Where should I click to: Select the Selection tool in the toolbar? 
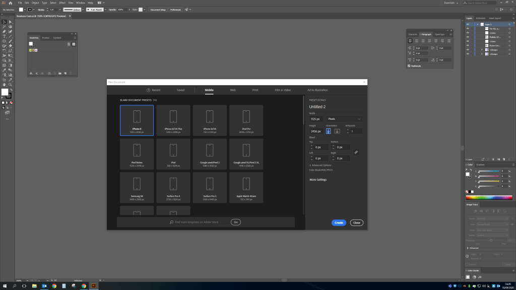coord(4,22)
